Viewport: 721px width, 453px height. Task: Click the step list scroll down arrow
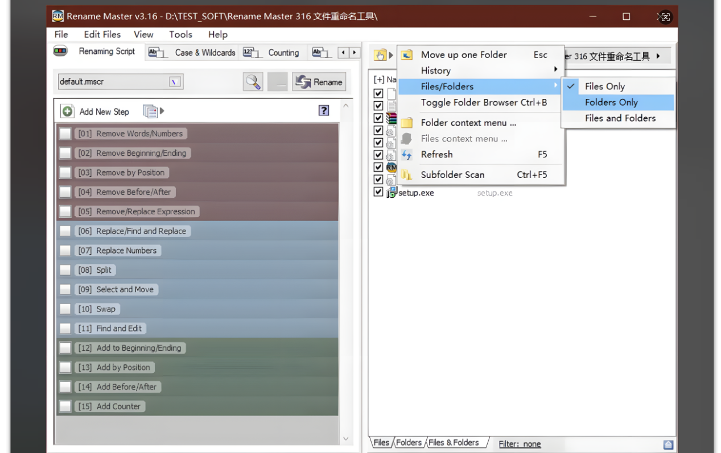click(345, 438)
